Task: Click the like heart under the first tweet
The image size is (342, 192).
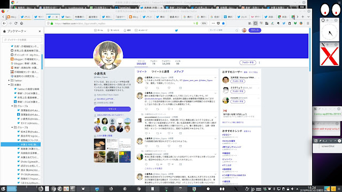Action: coord(169,88)
